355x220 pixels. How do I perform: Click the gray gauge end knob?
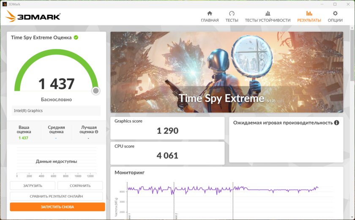click(x=96, y=91)
